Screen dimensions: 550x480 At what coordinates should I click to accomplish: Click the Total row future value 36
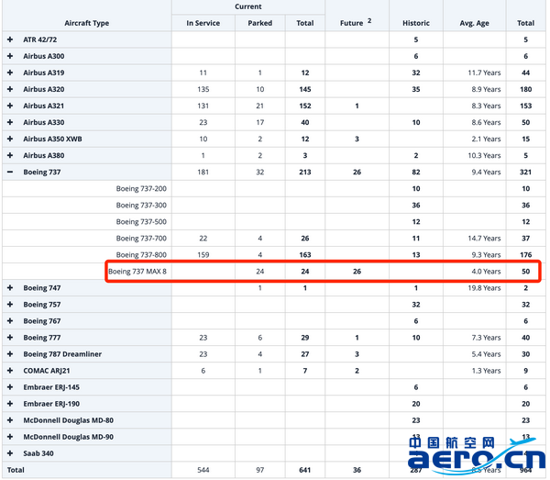click(357, 470)
